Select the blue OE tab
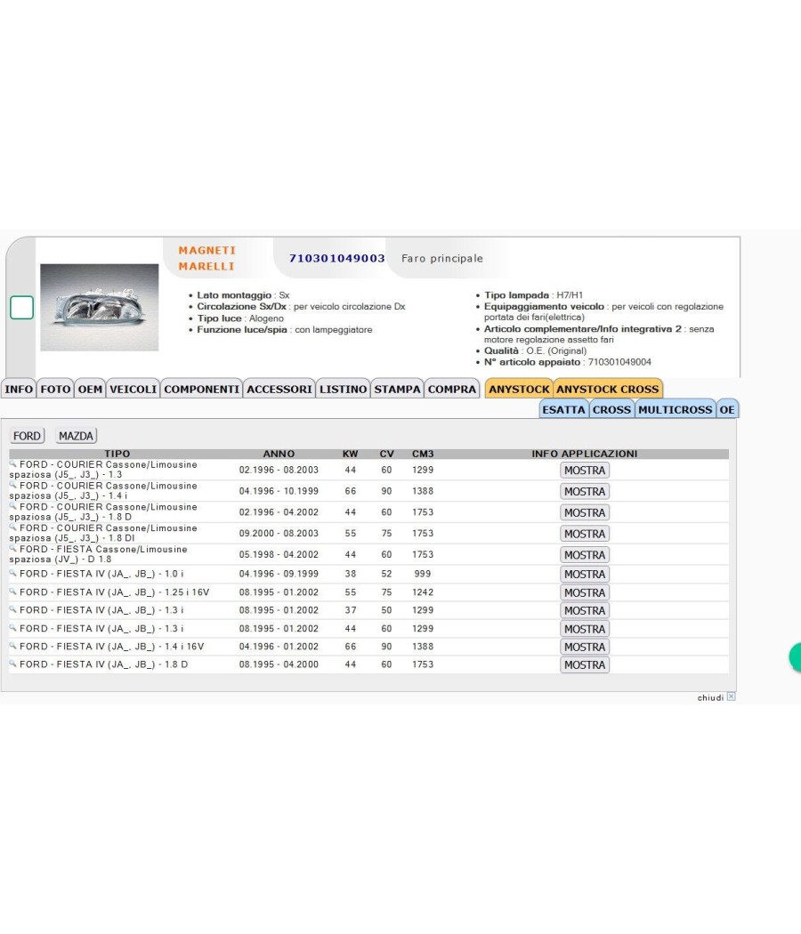The image size is (801, 934). pyautogui.click(x=727, y=410)
